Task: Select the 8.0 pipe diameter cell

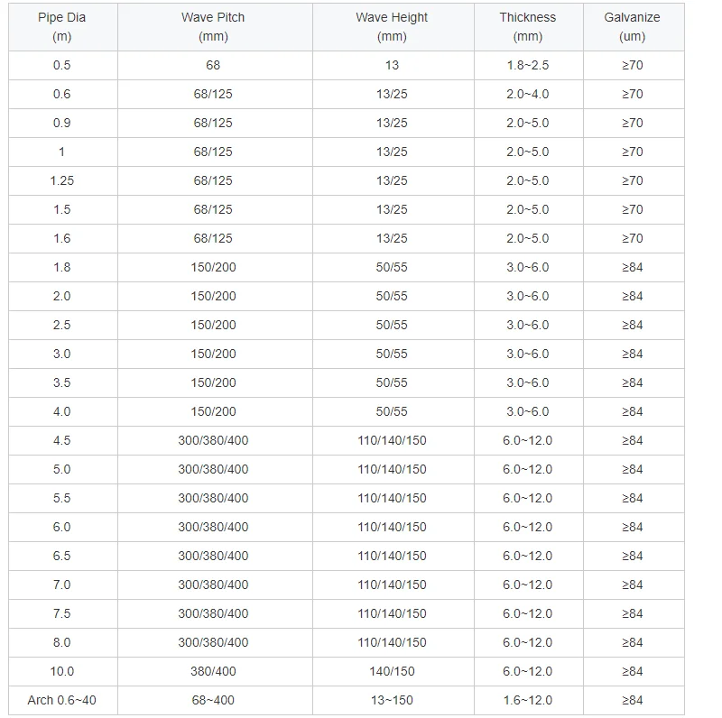Action: pos(61,642)
